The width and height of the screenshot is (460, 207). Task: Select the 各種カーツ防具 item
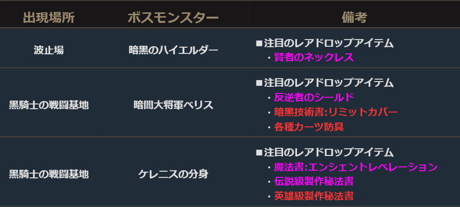[x=309, y=127]
